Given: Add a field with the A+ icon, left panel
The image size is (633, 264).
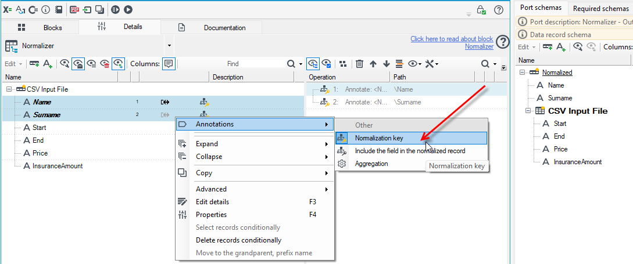Looking at the screenshot, I should [48, 64].
